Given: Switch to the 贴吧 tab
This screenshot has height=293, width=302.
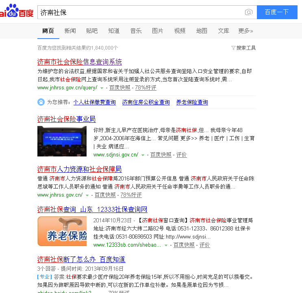Looking at the screenshot, I should (x=92, y=31).
